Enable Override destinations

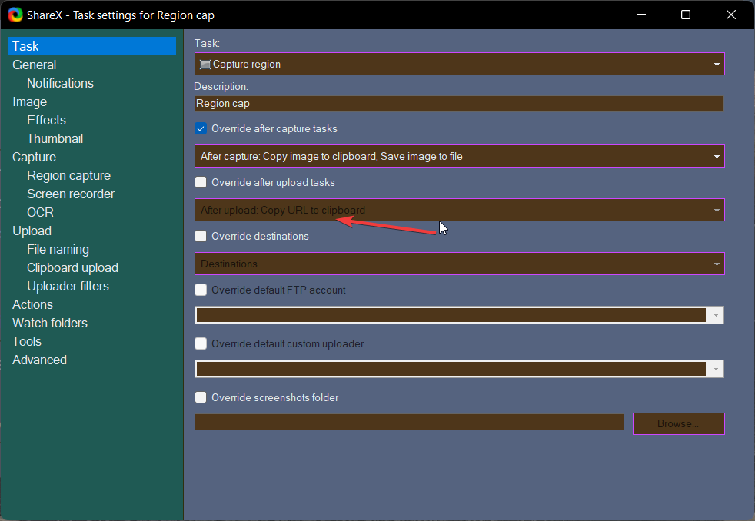click(x=201, y=236)
